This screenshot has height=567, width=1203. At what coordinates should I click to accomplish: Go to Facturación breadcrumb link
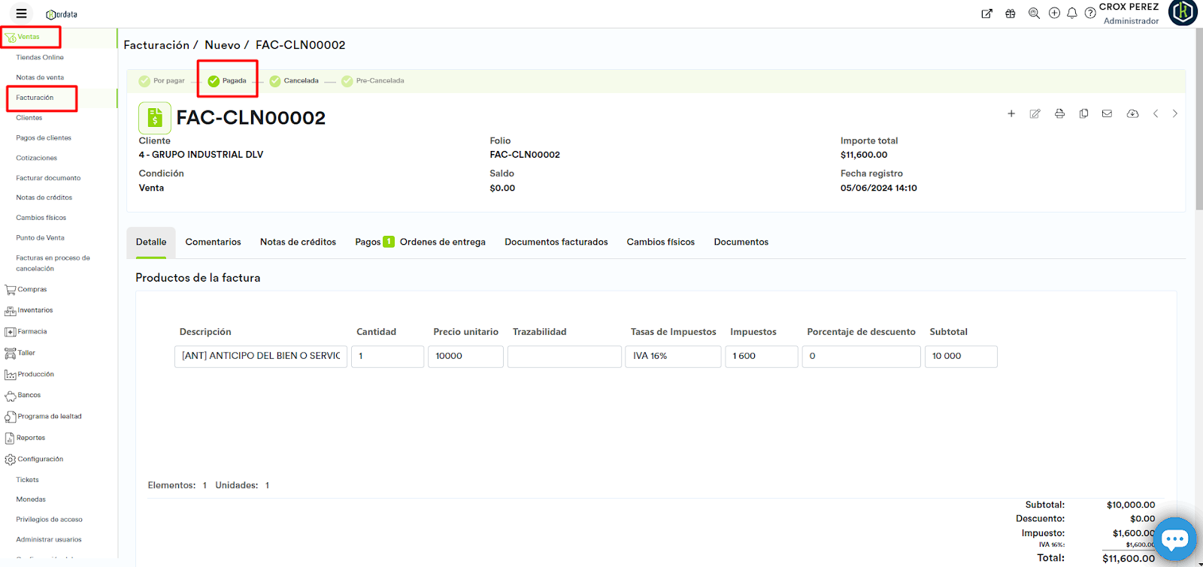pos(156,45)
